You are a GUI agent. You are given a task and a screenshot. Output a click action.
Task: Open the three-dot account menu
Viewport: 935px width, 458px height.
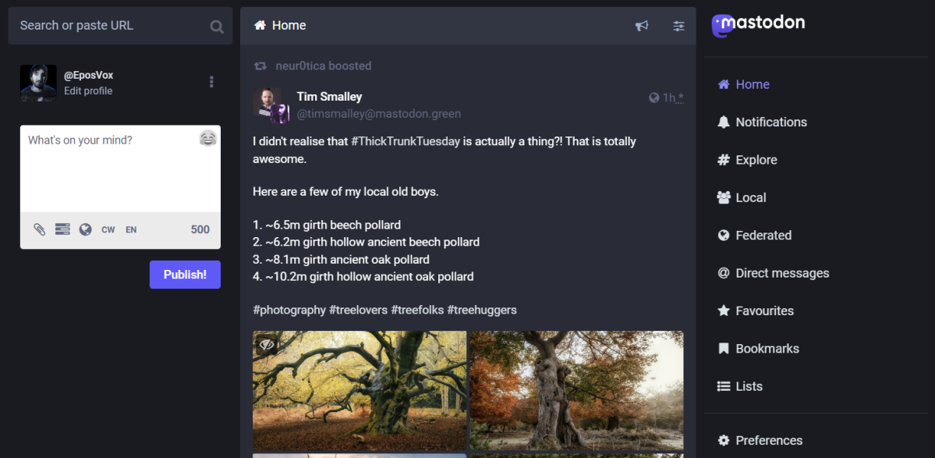211,82
